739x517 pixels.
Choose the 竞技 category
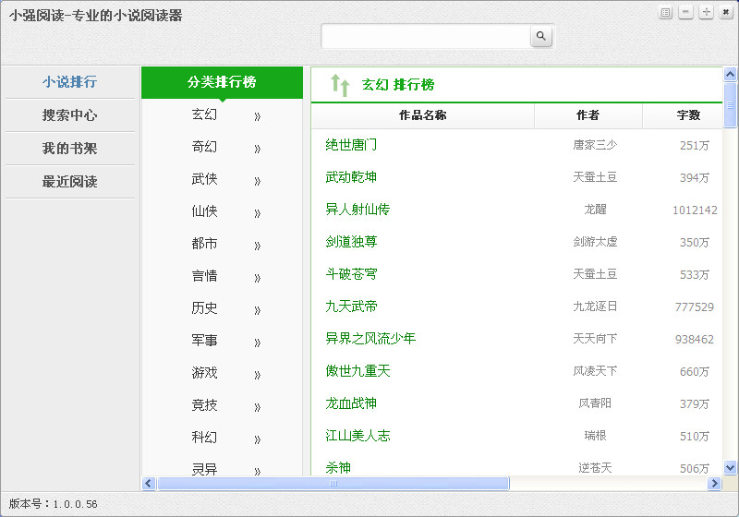[204, 405]
